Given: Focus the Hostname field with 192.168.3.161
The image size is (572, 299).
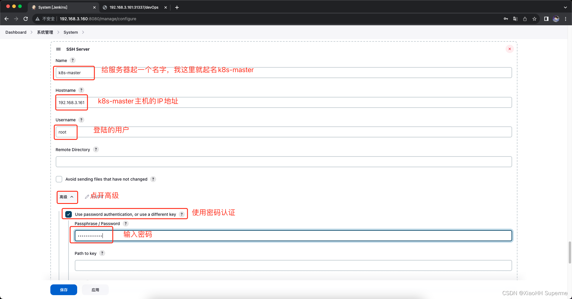Looking at the screenshot, I should [x=284, y=103].
